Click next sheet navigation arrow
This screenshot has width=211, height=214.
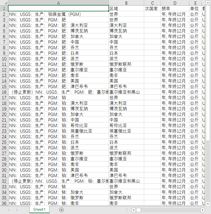coord(17,210)
